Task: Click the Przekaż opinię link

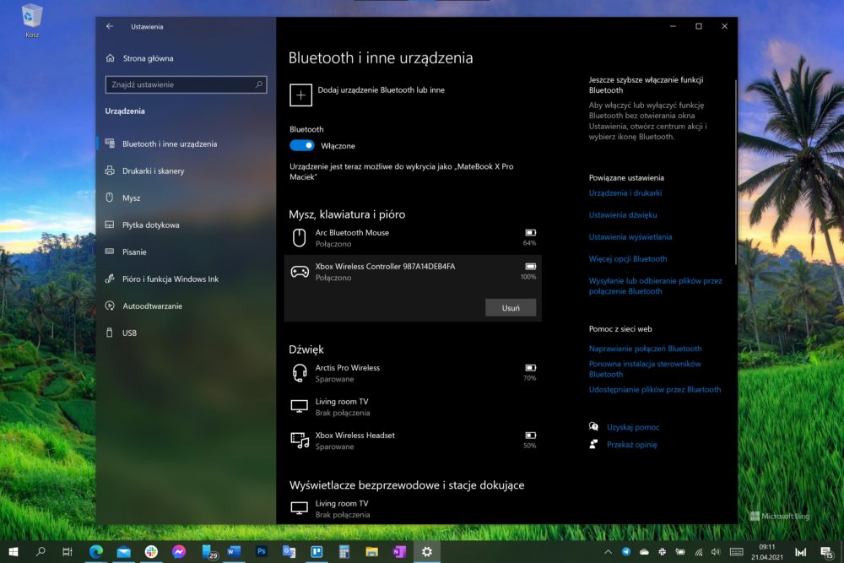Action: (x=632, y=445)
